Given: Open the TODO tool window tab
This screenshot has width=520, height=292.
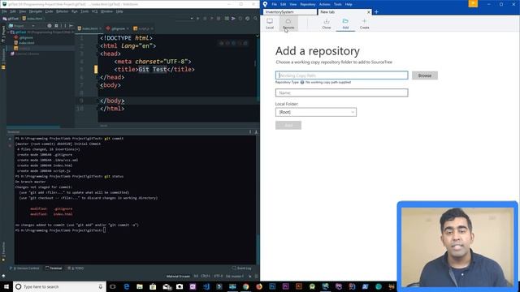Looking at the screenshot, I should tap(76, 268).
